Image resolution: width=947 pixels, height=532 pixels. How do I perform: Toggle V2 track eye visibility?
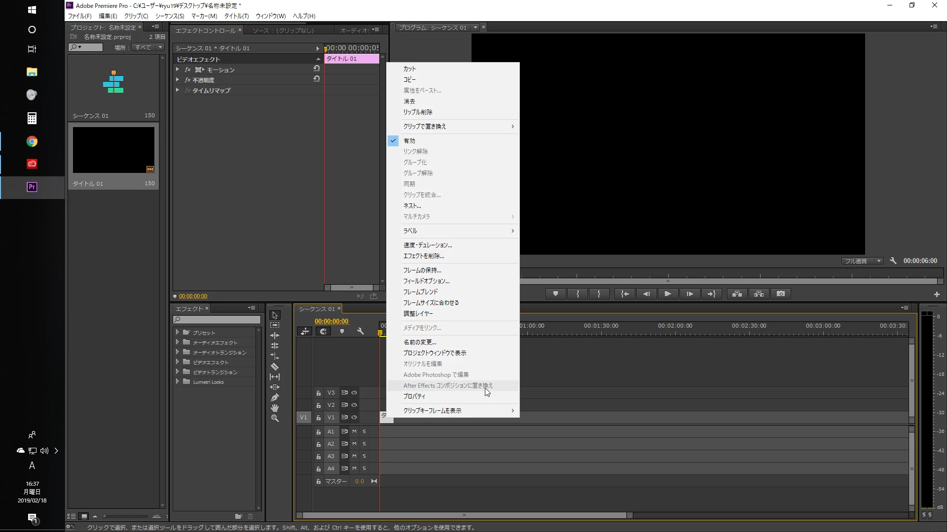point(354,405)
